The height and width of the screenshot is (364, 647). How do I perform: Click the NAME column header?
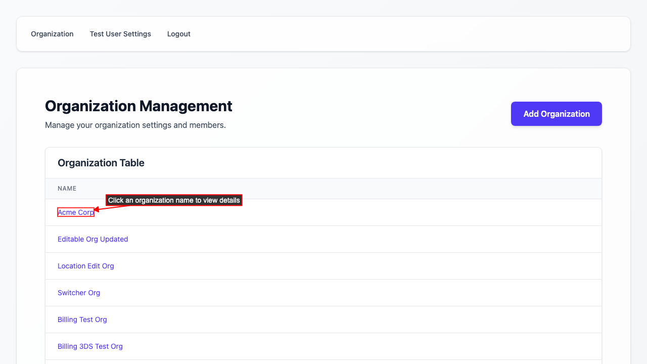(67, 189)
